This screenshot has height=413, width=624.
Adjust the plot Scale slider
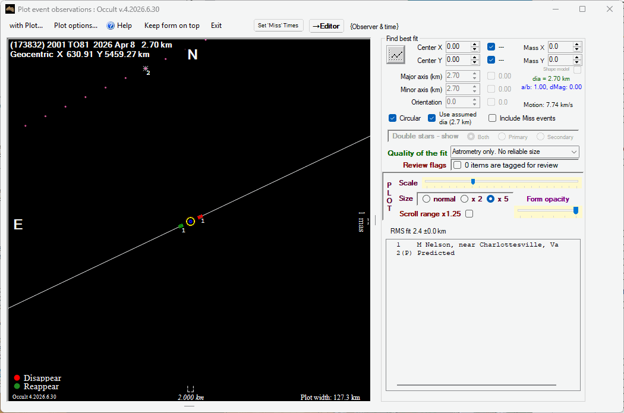(x=473, y=182)
